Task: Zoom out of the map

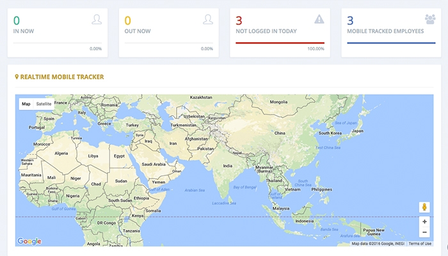Action: pyautogui.click(x=424, y=232)
